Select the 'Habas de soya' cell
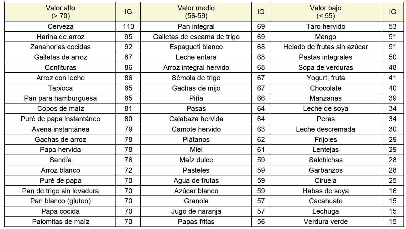 pyautogui.click(x=325, y=191)
